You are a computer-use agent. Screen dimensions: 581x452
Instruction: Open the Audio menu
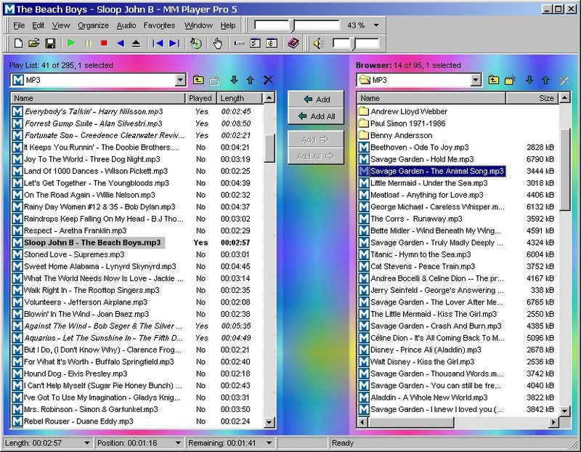(x=126, y=25)
